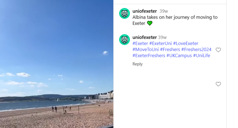Open uniofexeter username above the Albina caption
238x128 pixels.
pos(145,11)
